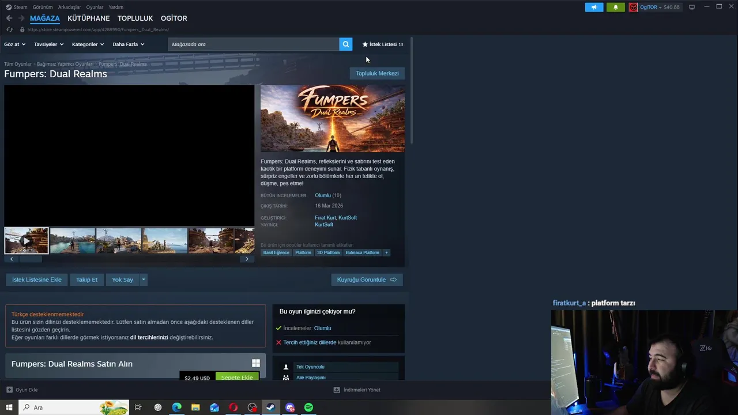Switch to the MAĞAZA tab
Screen dimensions: 738x415
[x=45, y=18]
